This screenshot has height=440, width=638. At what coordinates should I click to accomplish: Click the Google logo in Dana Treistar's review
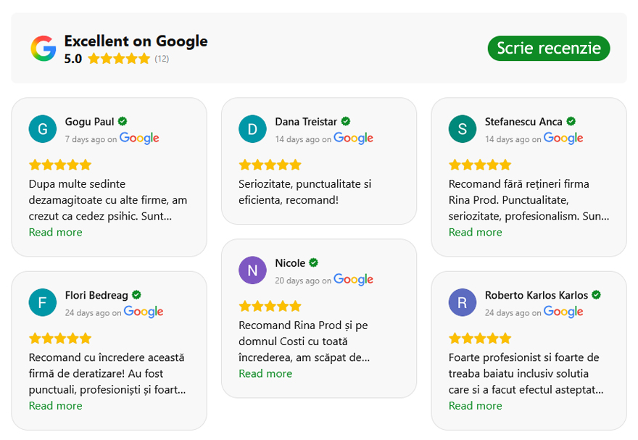click(354, 138)
